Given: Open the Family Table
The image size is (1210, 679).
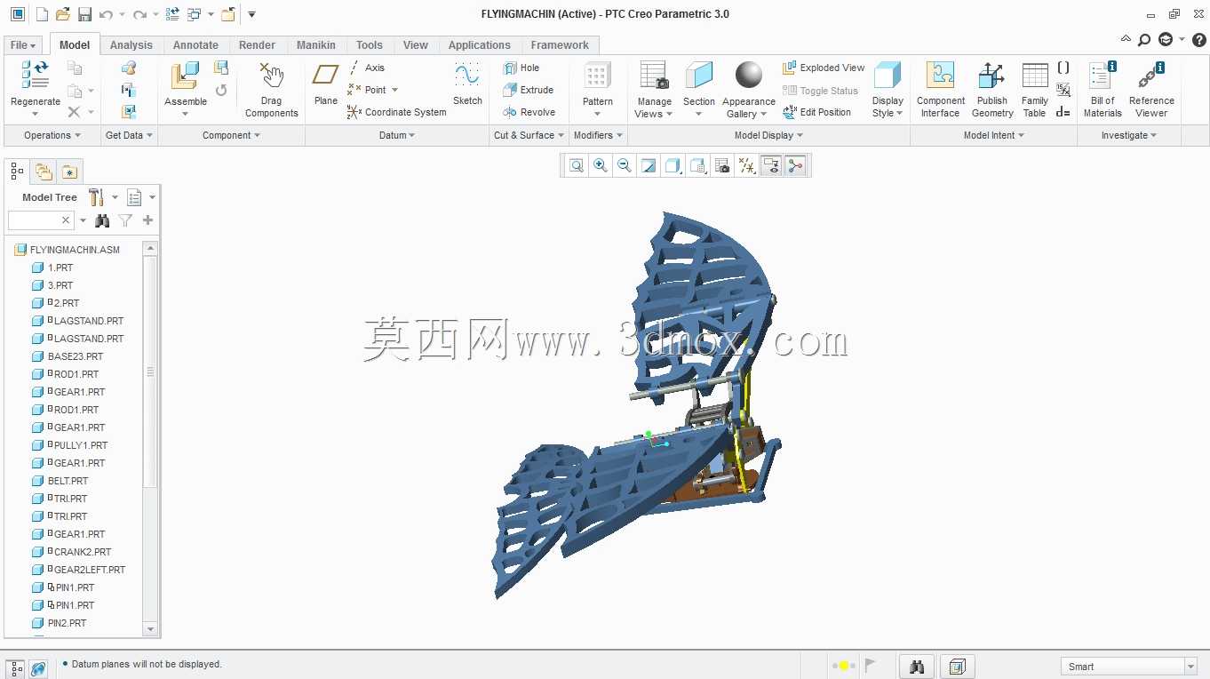Looking at the screenshot, I should pos(1034,90).
